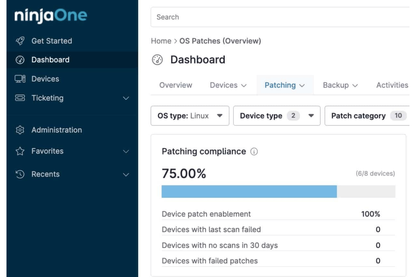Click Devices with failed patches row
Image resolution: width=416 pixels, height=277 pixels.
pos(278,261)
